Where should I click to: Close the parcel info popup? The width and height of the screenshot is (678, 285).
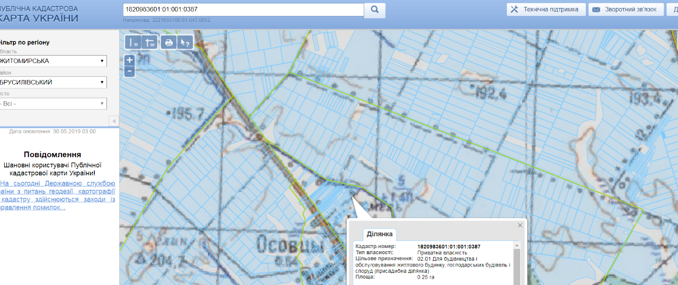[x=520, y=225]
